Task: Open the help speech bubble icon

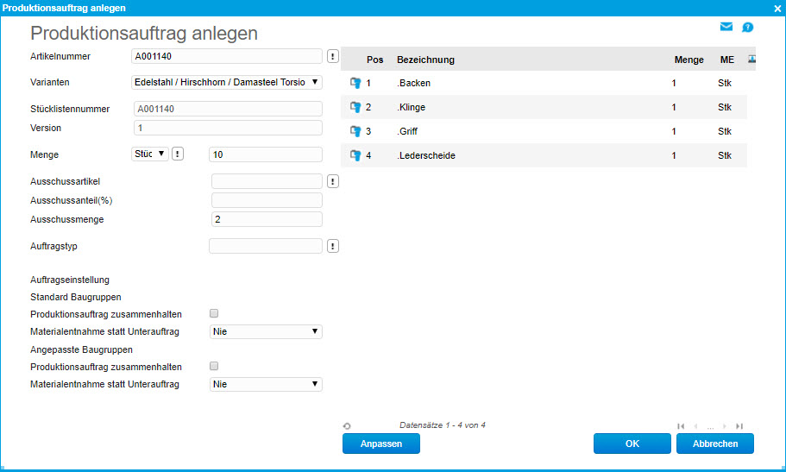Action: pos(747,28)
